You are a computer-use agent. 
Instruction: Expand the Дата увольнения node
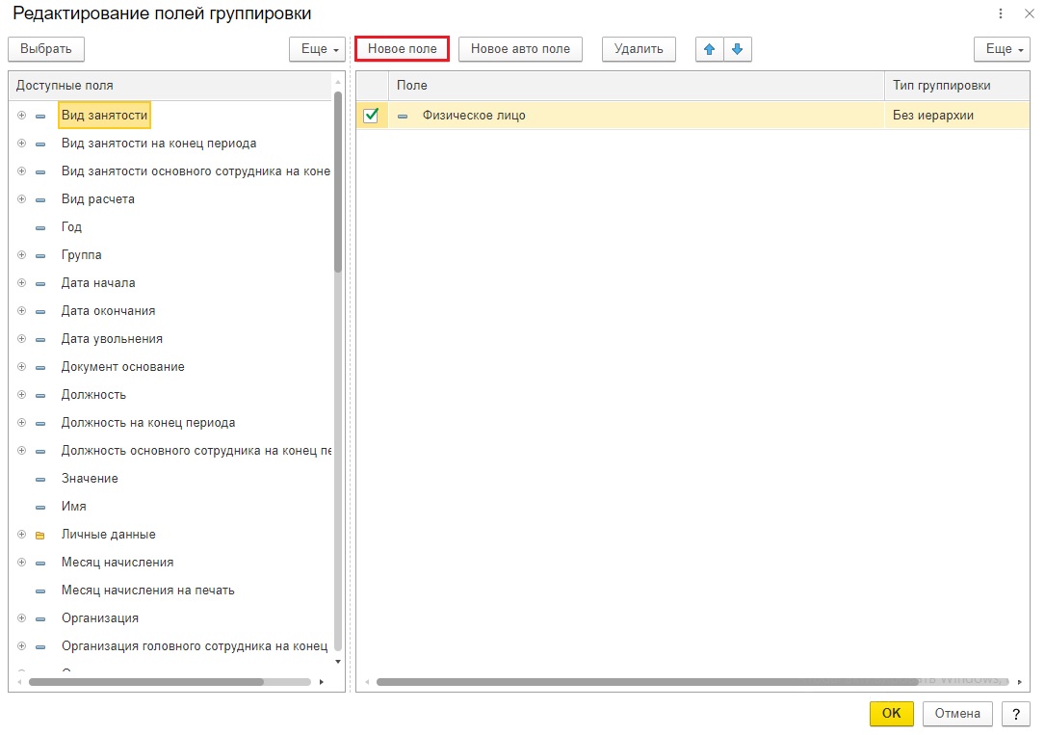click(x=21, y=339)
